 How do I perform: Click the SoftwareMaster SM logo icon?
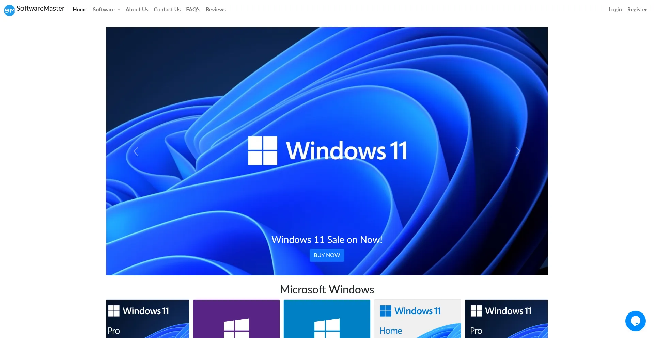(x=10, y=10)
